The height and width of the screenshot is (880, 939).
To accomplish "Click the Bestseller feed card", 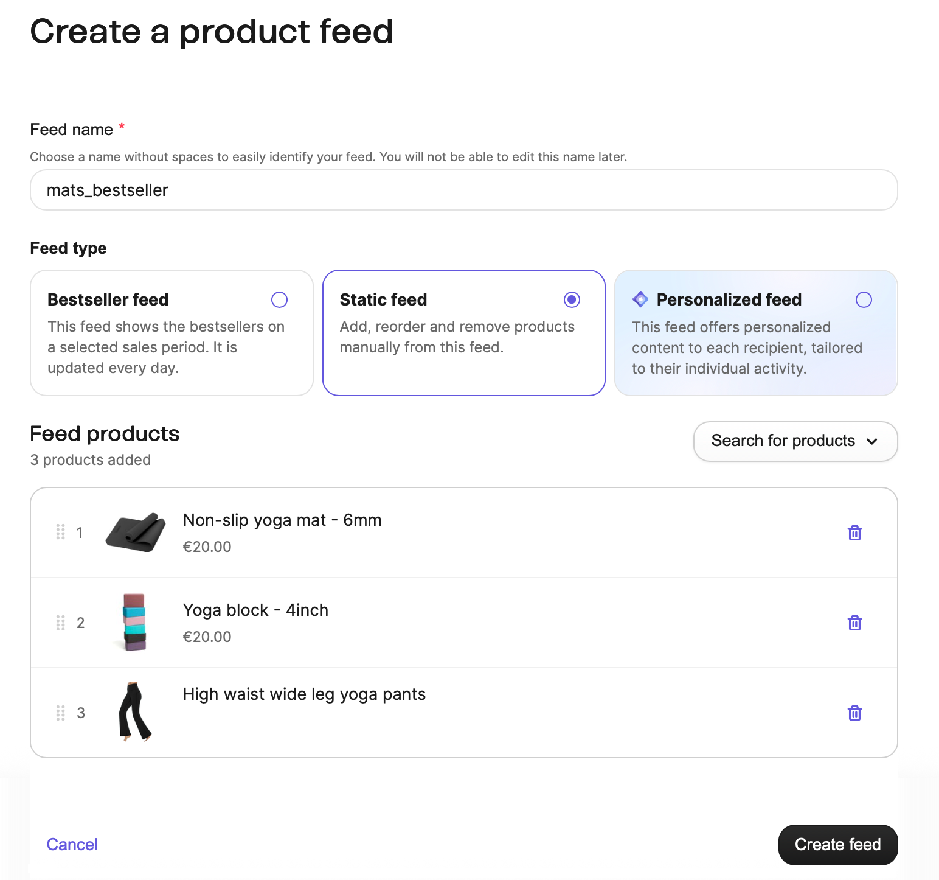I will pos(171,333).
